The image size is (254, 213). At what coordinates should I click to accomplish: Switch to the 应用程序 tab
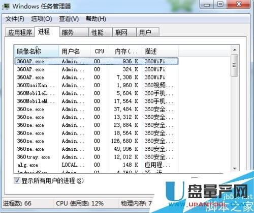tap(20, 32)
